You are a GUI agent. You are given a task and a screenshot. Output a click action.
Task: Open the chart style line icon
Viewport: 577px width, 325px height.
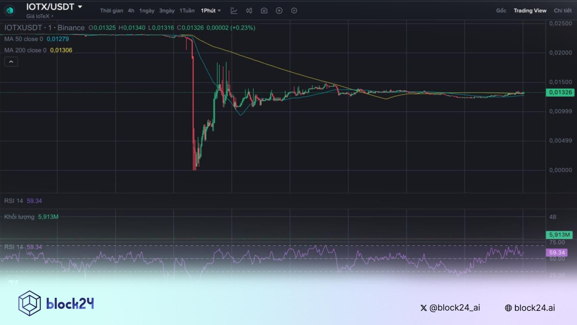(234, 11)
